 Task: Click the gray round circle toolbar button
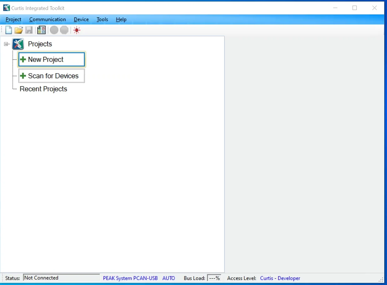54,30
